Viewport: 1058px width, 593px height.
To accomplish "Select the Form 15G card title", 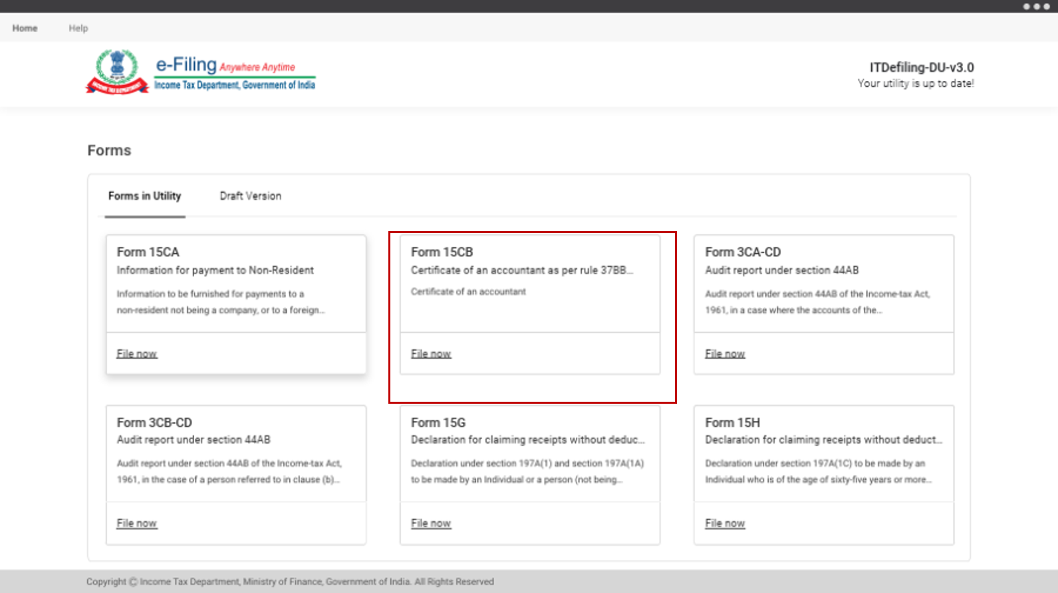I will [x=438, y=422].
